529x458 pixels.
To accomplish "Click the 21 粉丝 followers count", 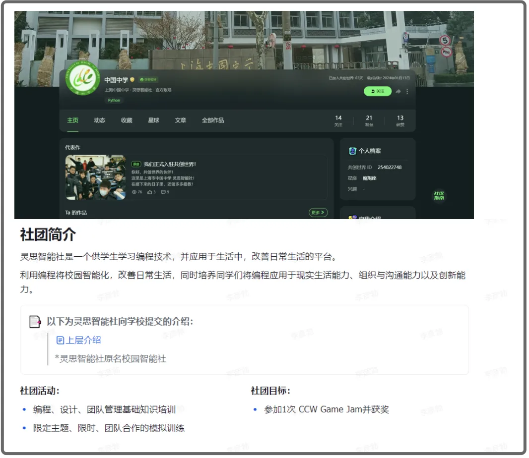I will [369, 120].
